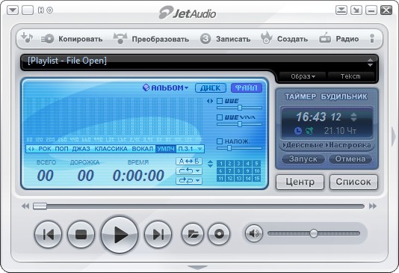Click the Преобразовать converter icon
399x273 pixels.
[x=120, y=38]
